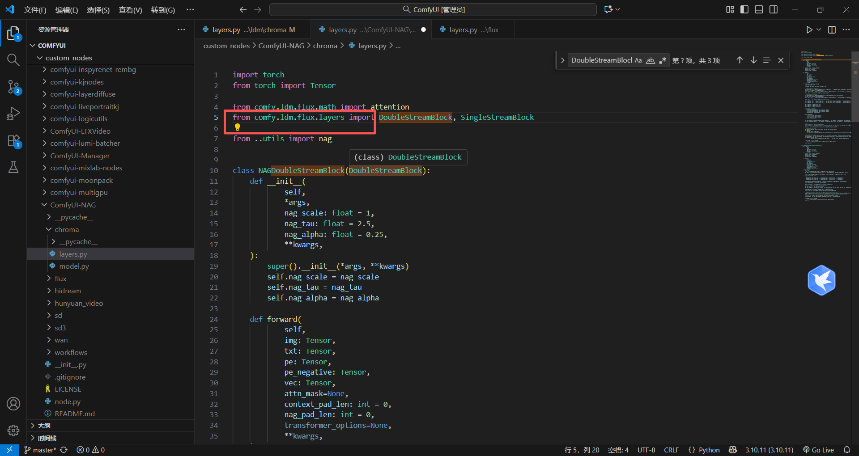Open the Accounts menu
Image resolution: width=859 pixels, height=456 pixels.
pyautogui.click(x=13, y=404)
